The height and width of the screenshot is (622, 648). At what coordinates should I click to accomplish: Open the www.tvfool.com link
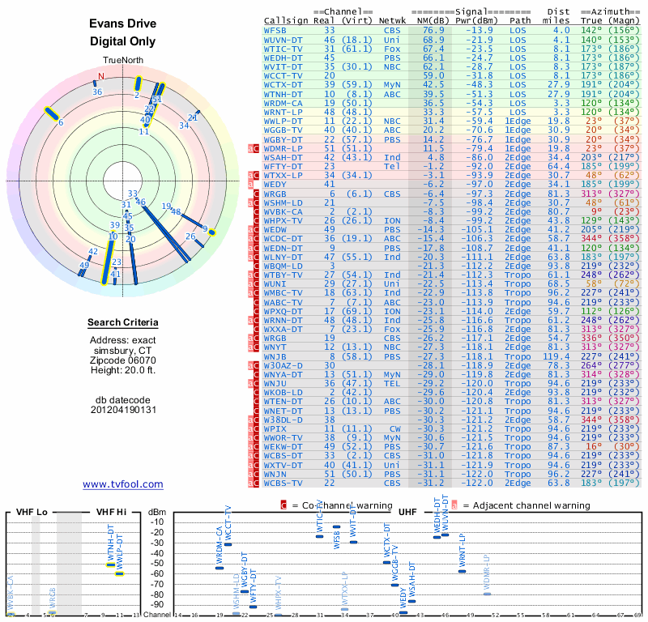[x=123, y=484]
